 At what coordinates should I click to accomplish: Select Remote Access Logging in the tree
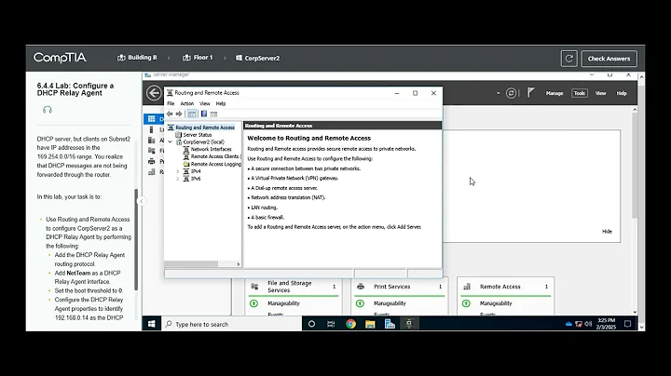215,164
